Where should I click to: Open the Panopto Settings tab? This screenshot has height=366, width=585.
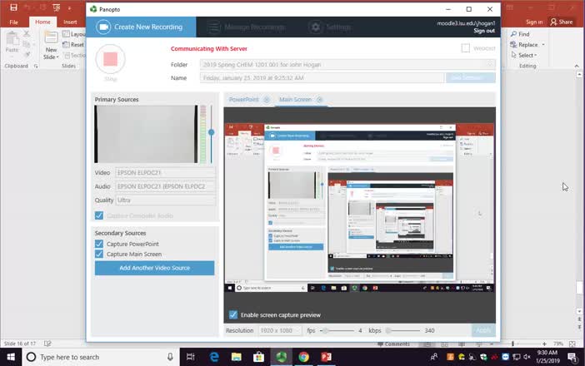(x=330, y=27)
